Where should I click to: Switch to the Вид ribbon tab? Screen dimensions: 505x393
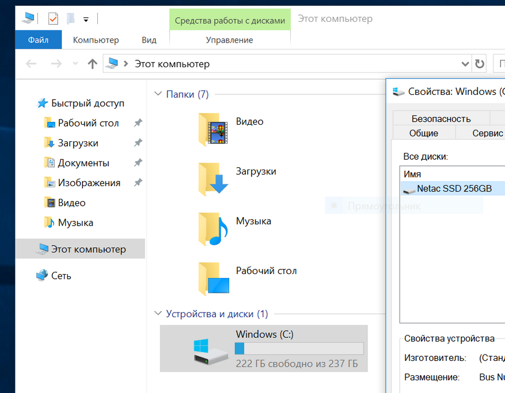[149, 40]
